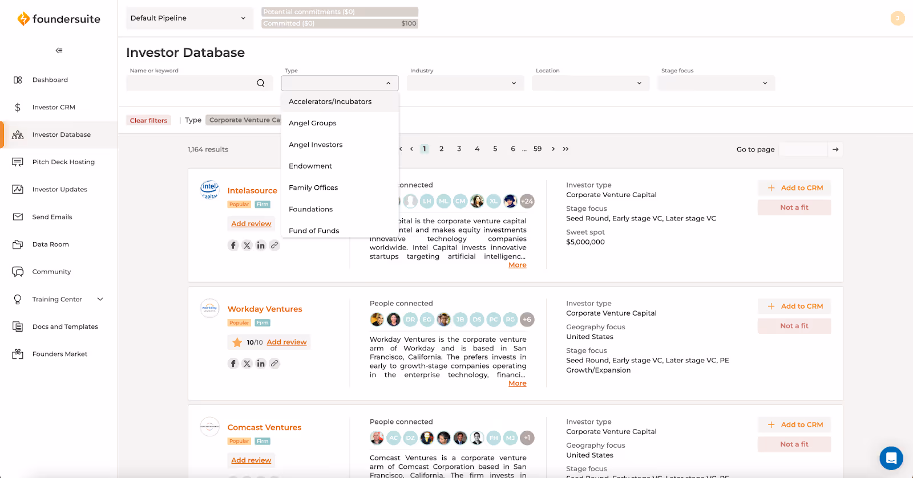
Task: Click the Corporate Venture Capital filter tag
Action: [x=244, y=120]
